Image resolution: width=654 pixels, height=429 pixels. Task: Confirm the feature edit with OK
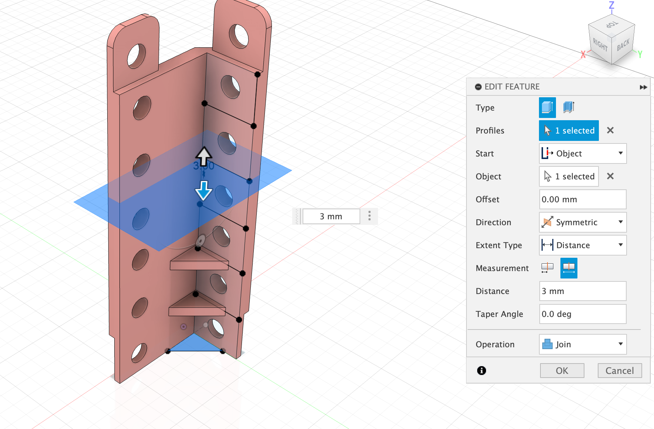pos(562,371)
